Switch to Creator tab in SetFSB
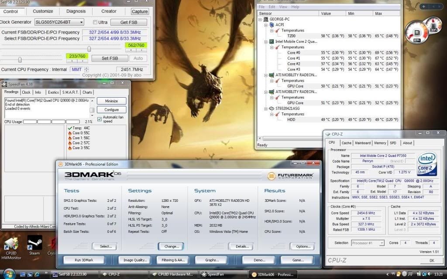 point(109,11)
